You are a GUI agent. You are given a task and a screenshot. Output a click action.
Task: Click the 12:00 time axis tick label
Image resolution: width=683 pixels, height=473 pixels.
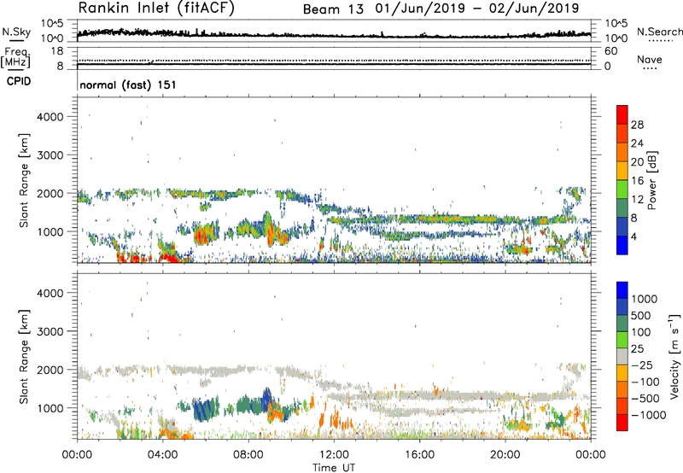point(334,455)
